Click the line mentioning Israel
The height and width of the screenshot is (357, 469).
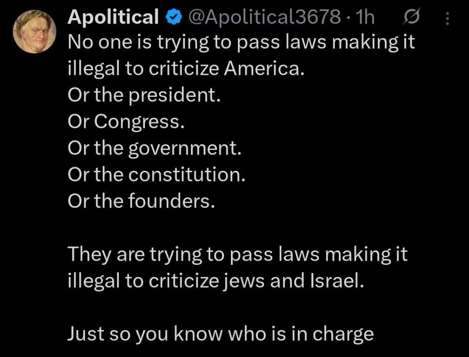pos(214,281)
